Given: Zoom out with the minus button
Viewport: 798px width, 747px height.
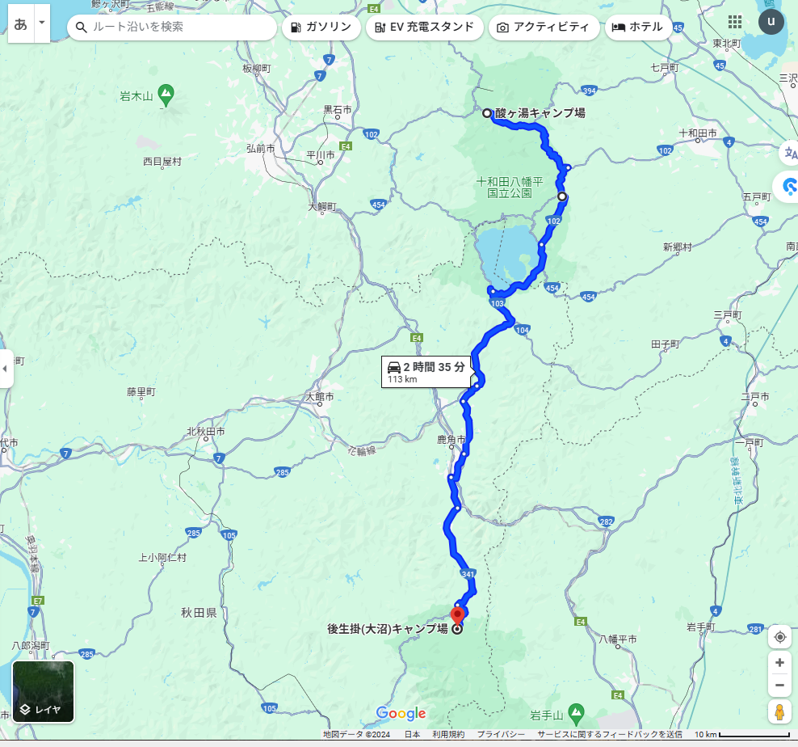Looking at the screenshot, I should [779, 686].
